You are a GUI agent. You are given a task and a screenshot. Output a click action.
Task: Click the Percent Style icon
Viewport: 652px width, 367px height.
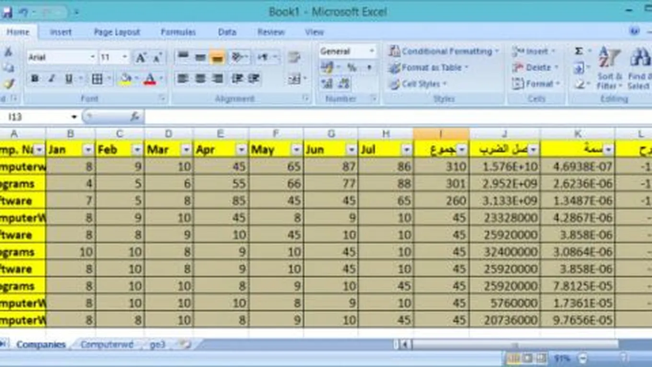click(351, 68)
